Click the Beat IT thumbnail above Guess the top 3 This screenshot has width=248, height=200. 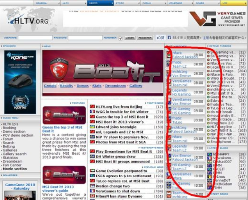click(x=64, y=115)
